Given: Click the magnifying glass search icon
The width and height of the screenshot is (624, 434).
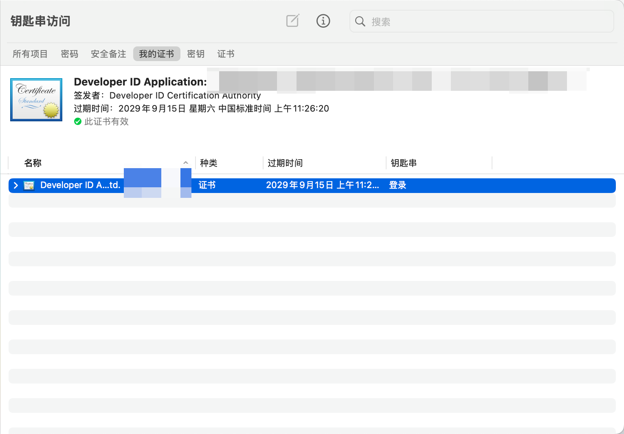Looking at the screenshot, I should pyautogui.click(x=360, y=22).
